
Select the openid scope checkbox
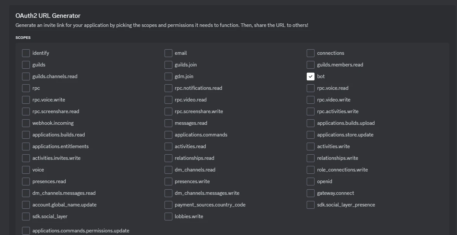[311, 182]
